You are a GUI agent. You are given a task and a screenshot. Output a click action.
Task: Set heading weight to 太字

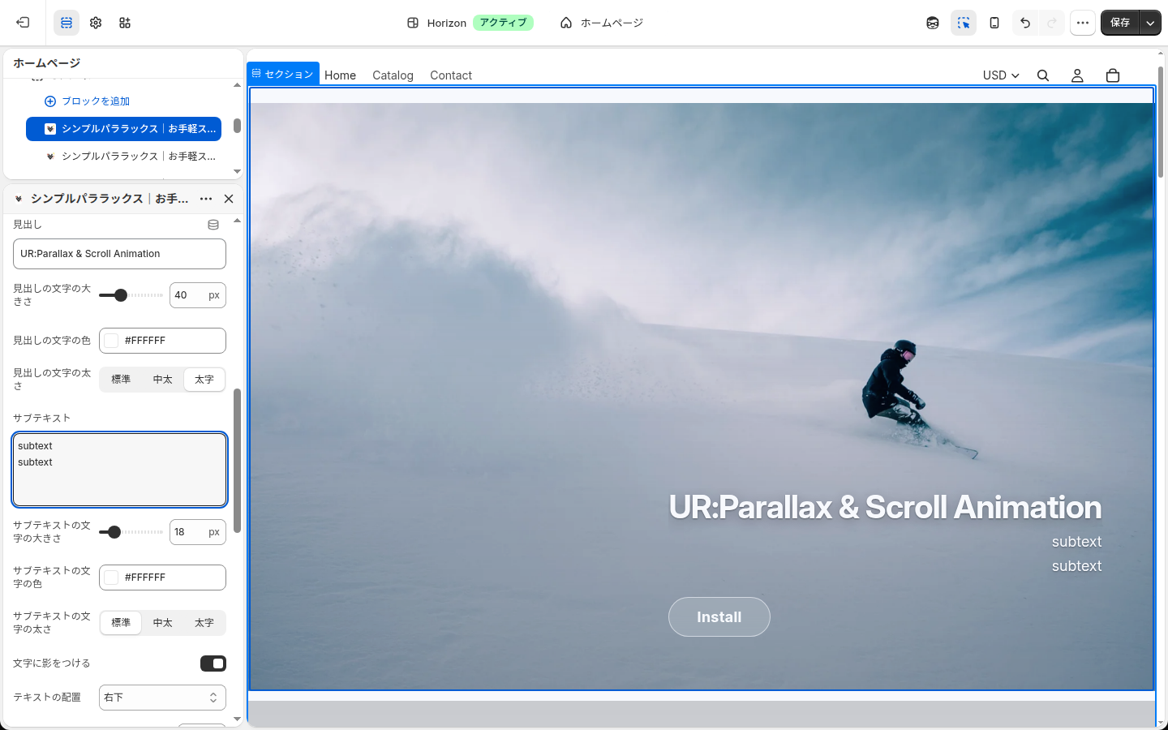click(204, 380)
